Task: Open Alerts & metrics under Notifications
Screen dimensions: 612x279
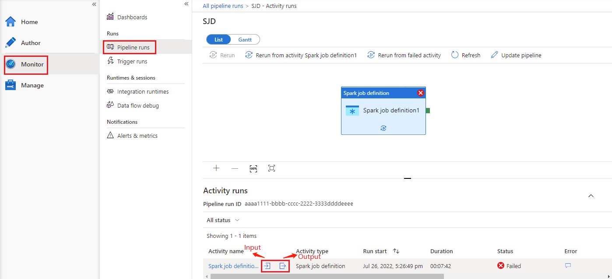Action: 137,136
